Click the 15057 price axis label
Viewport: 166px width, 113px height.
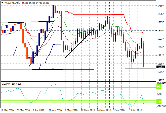160,72
